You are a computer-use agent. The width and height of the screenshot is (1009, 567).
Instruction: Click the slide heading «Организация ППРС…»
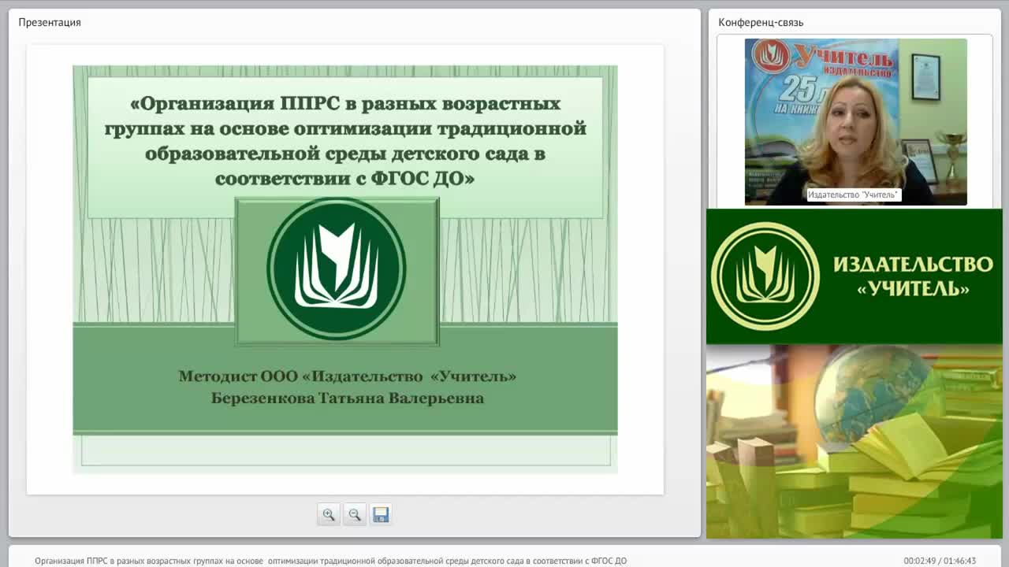tap(345, 141)
